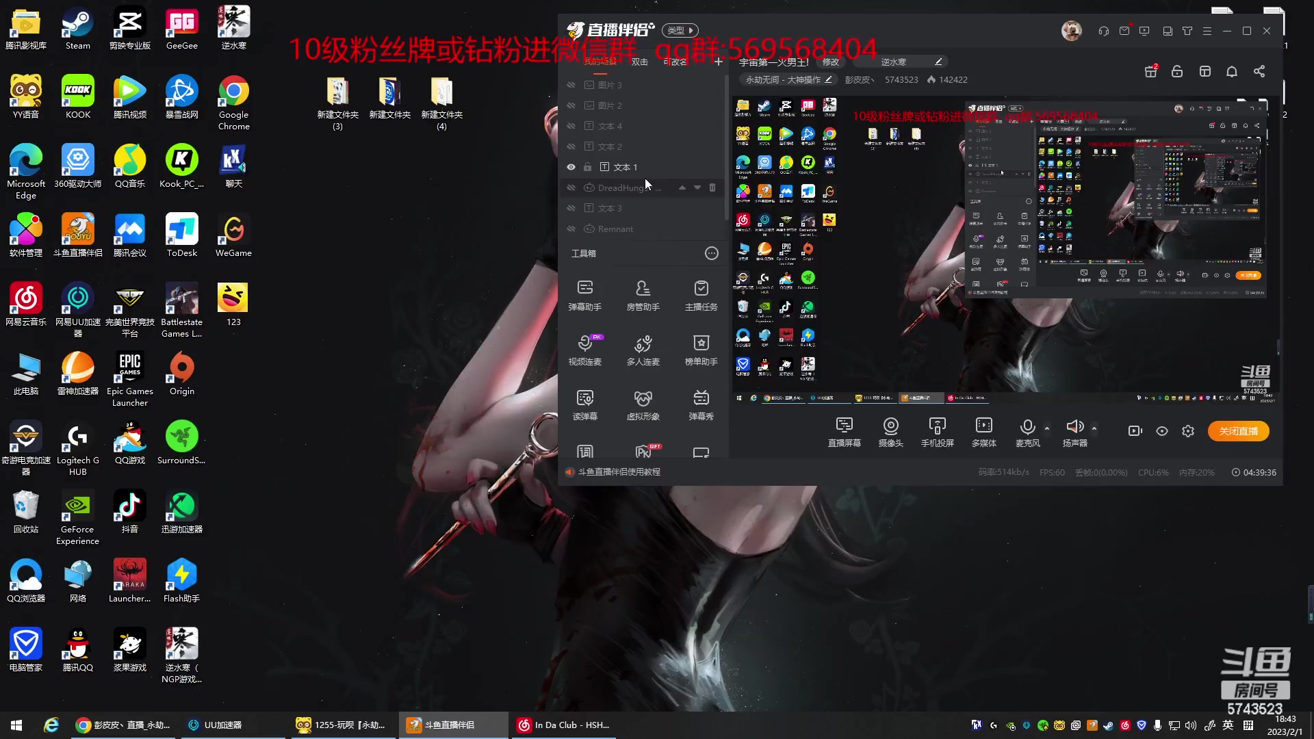1314x739 pixels.
Task: Expand the microphone options arrow
Action: coord(1047,428)
